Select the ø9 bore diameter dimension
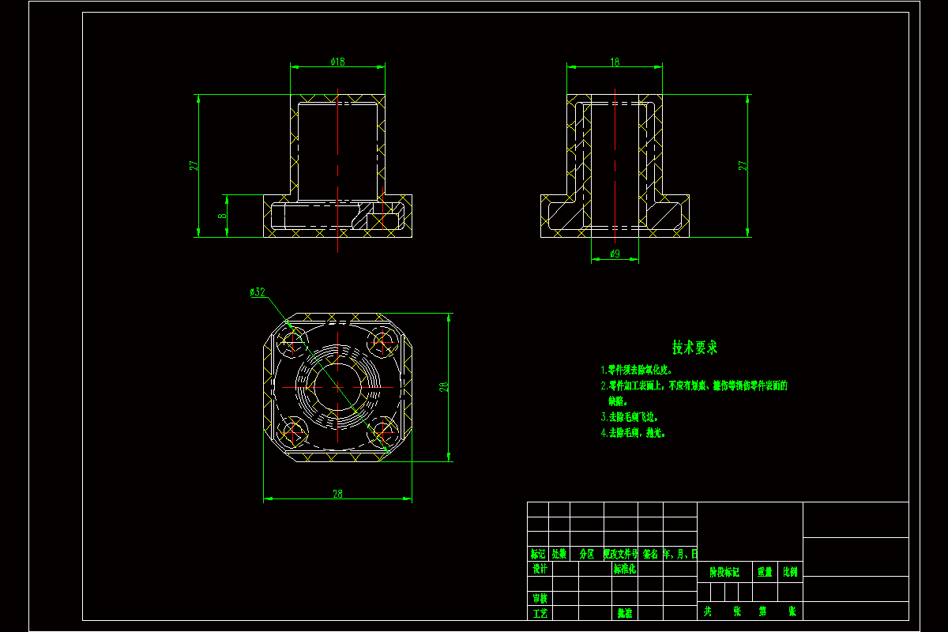The image size is (948, 632). (x=615, y=254)
